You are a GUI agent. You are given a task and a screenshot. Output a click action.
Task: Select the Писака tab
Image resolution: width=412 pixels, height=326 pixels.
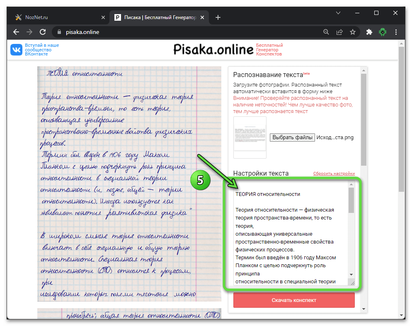click(x=160, y=17)
